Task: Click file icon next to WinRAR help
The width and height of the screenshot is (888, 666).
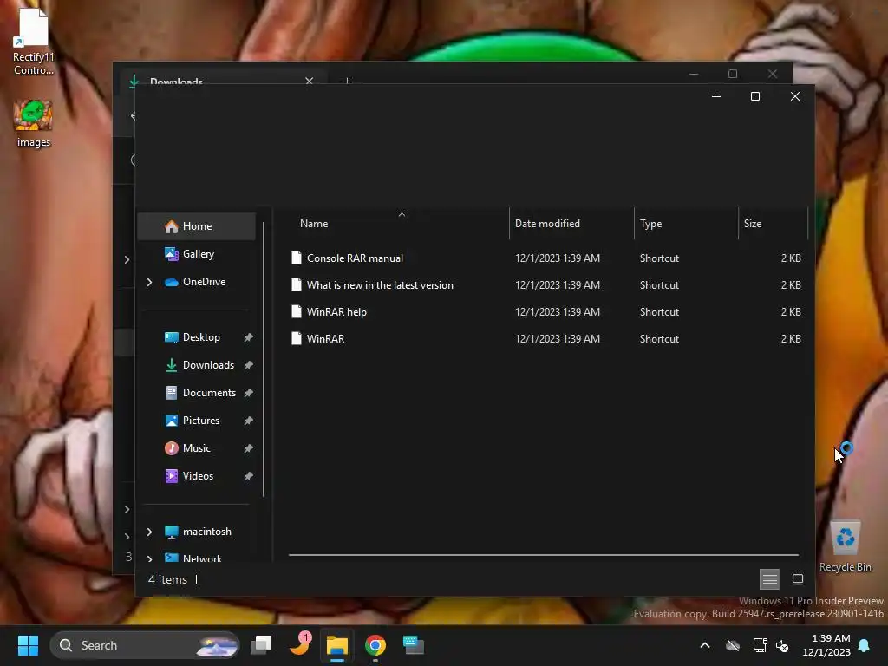Action: (297, 312)
